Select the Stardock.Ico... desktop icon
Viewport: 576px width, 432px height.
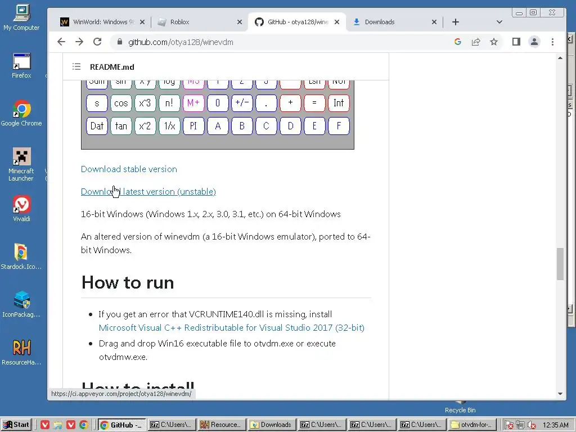point(21,256)
